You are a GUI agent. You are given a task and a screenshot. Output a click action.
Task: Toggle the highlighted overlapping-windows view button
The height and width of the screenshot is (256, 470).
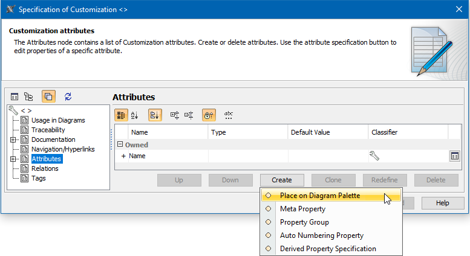coord(48,97)
